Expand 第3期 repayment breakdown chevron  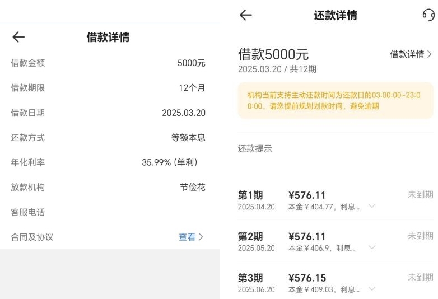tap(372, 289)
